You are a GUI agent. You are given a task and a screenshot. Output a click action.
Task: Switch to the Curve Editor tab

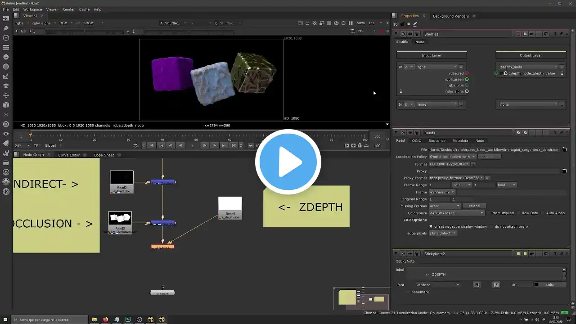pos(68,155)
